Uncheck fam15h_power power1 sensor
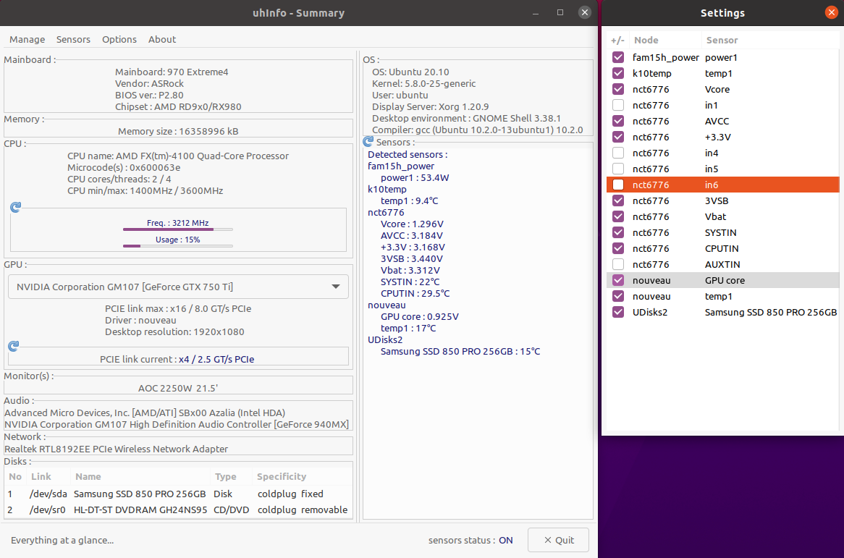 (x=618, y=57)
